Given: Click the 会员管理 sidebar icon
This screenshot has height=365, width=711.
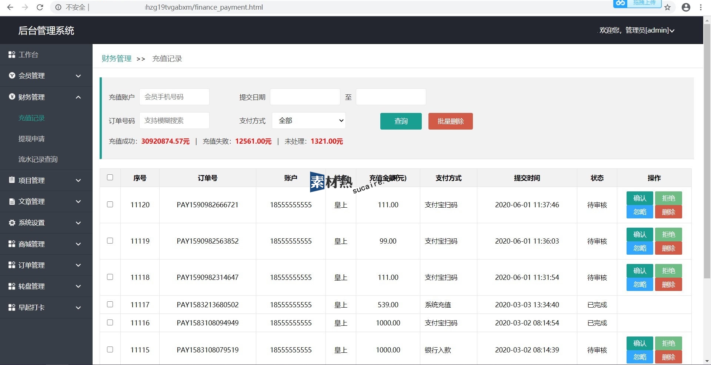Looking at the screenshot, I should (x=12, y=76).
